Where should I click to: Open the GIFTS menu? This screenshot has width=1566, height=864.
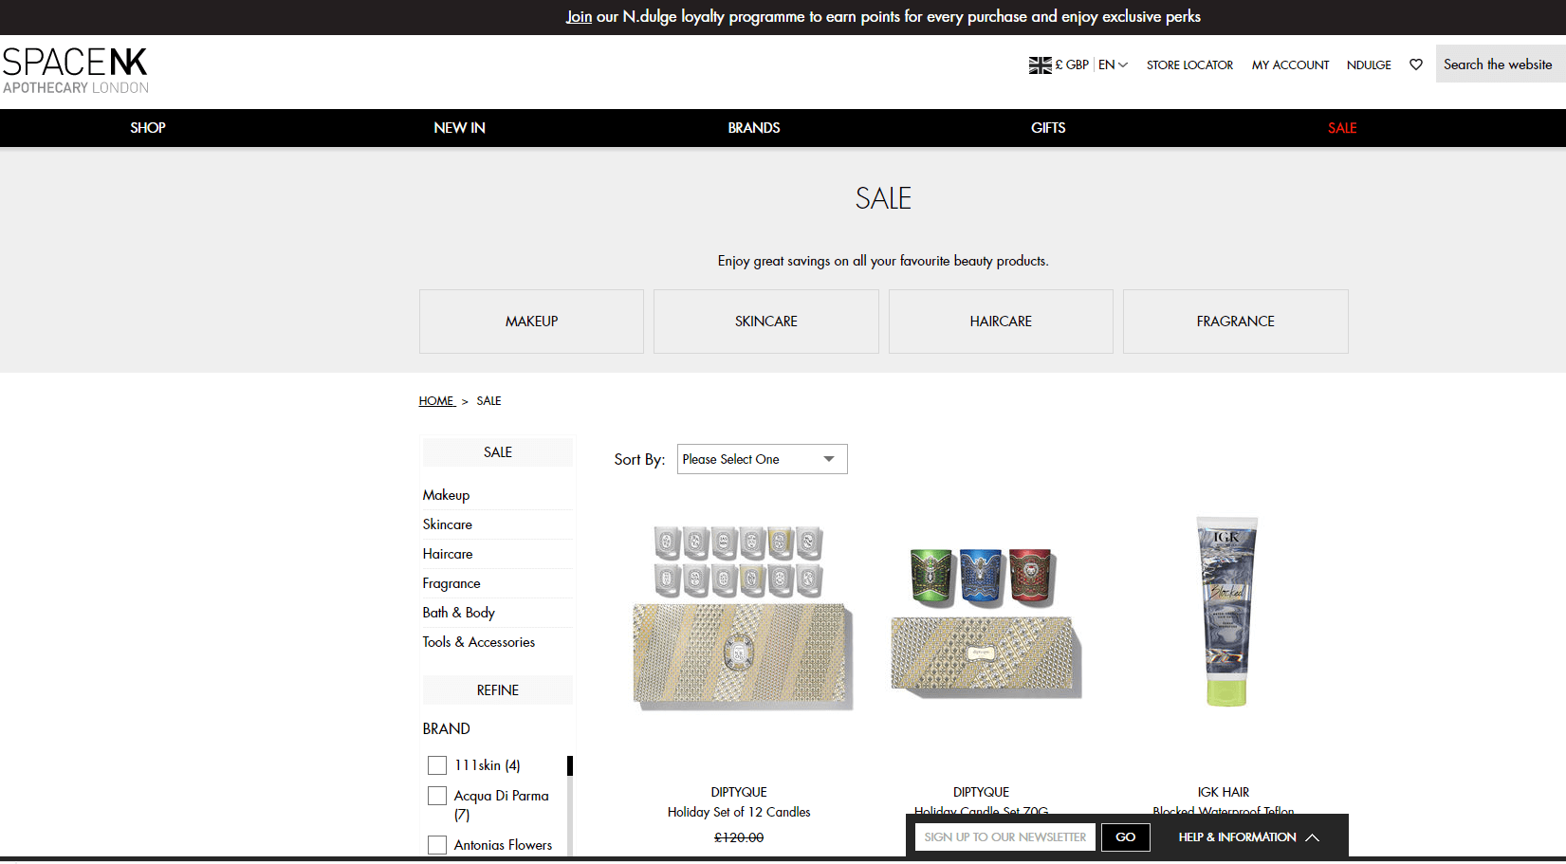[x=1048, y=128]
